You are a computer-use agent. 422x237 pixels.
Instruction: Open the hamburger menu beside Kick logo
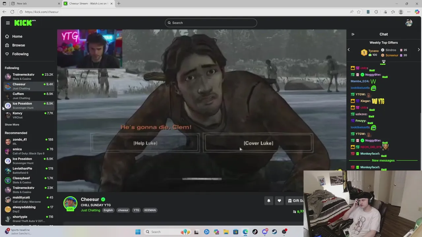coord(8,23)
